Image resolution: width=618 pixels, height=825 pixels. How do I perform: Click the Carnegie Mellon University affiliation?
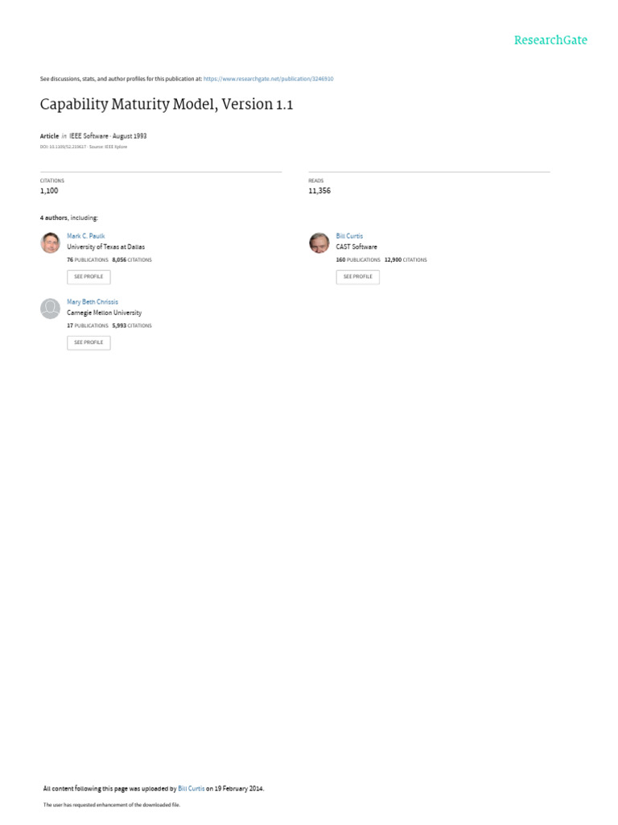(104, 313)
